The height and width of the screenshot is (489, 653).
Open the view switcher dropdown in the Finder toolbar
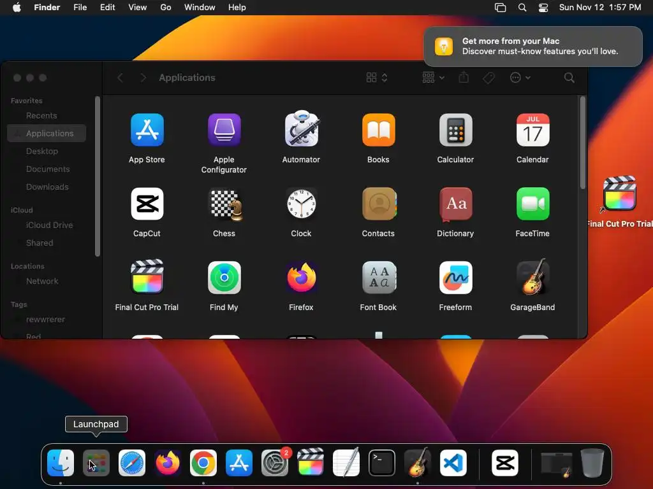click(377, 78)
